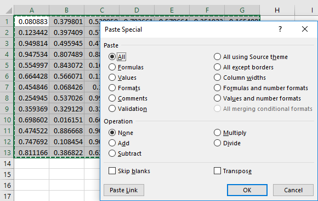Choose All except borders option
This screenshot has height=201, width=318.
click(x=217, y=67)
